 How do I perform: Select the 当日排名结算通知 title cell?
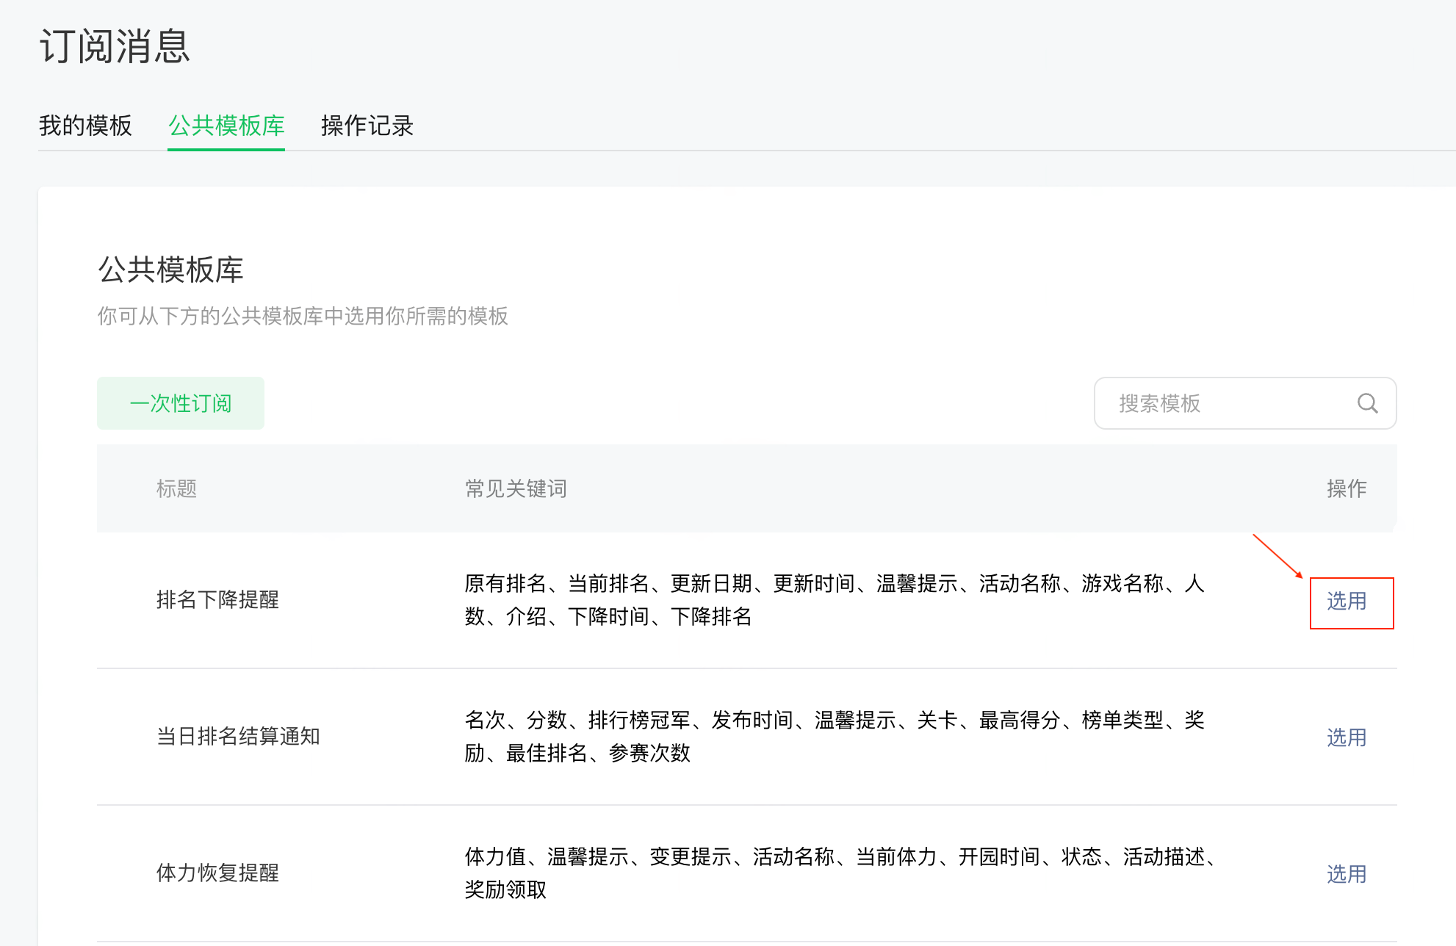tap(238, 737)
